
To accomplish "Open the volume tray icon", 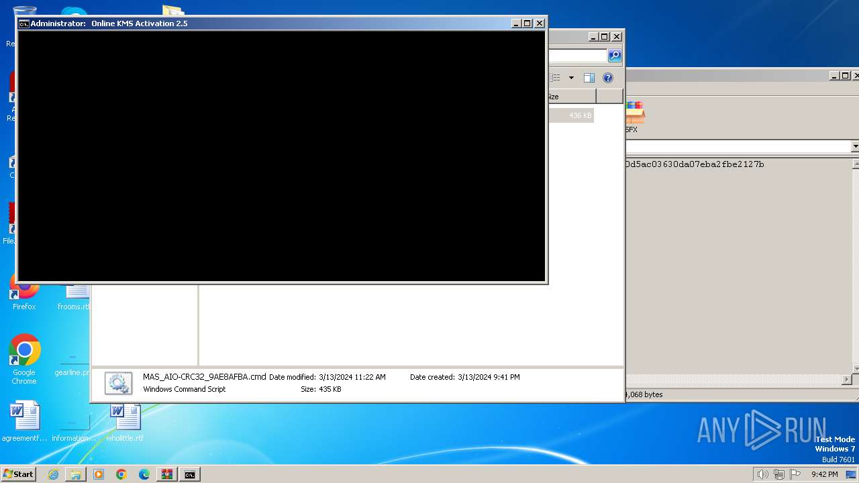I will click(x=762, y=474).
